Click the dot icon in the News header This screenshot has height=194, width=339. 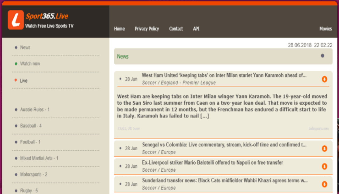[x=323, y=56]
